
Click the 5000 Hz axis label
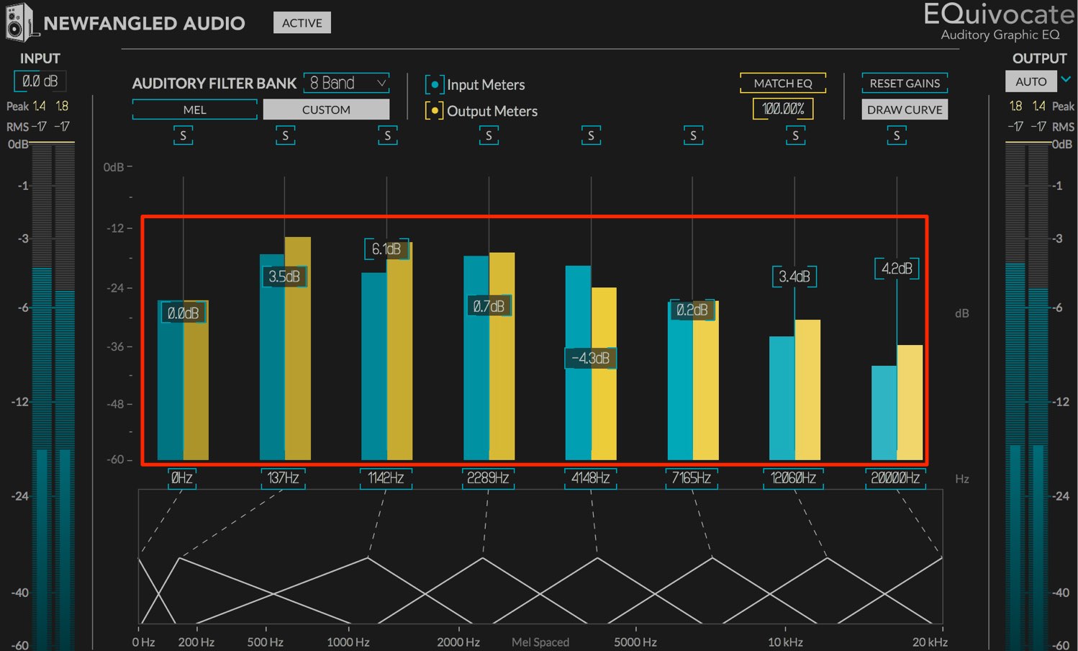[635, 642]
